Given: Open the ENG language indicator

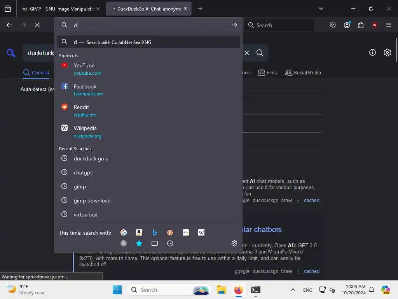Looking at the screenshot, I should pyautogui.click(x=307, y=290).
